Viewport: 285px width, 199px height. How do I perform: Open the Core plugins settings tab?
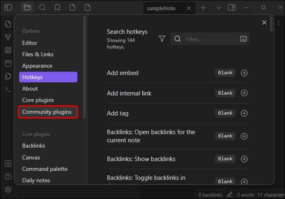click(x=48, y=100)
